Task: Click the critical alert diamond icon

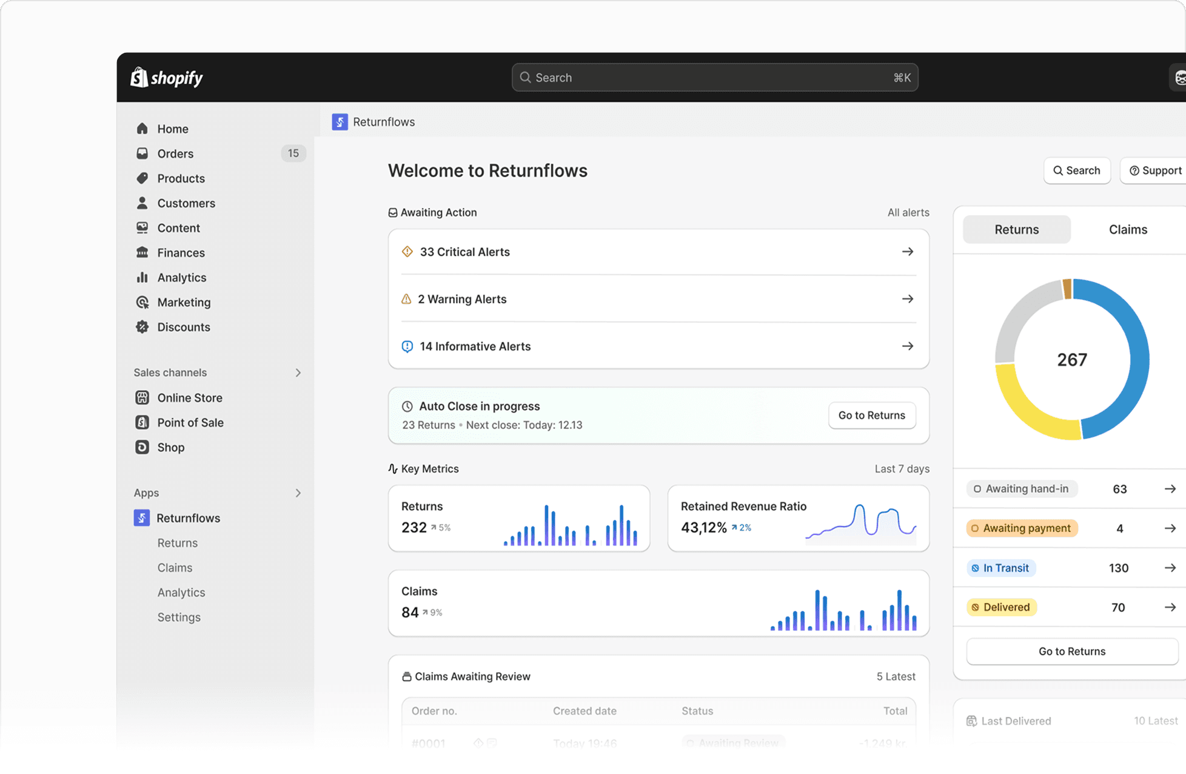Action: coord(407,252)
